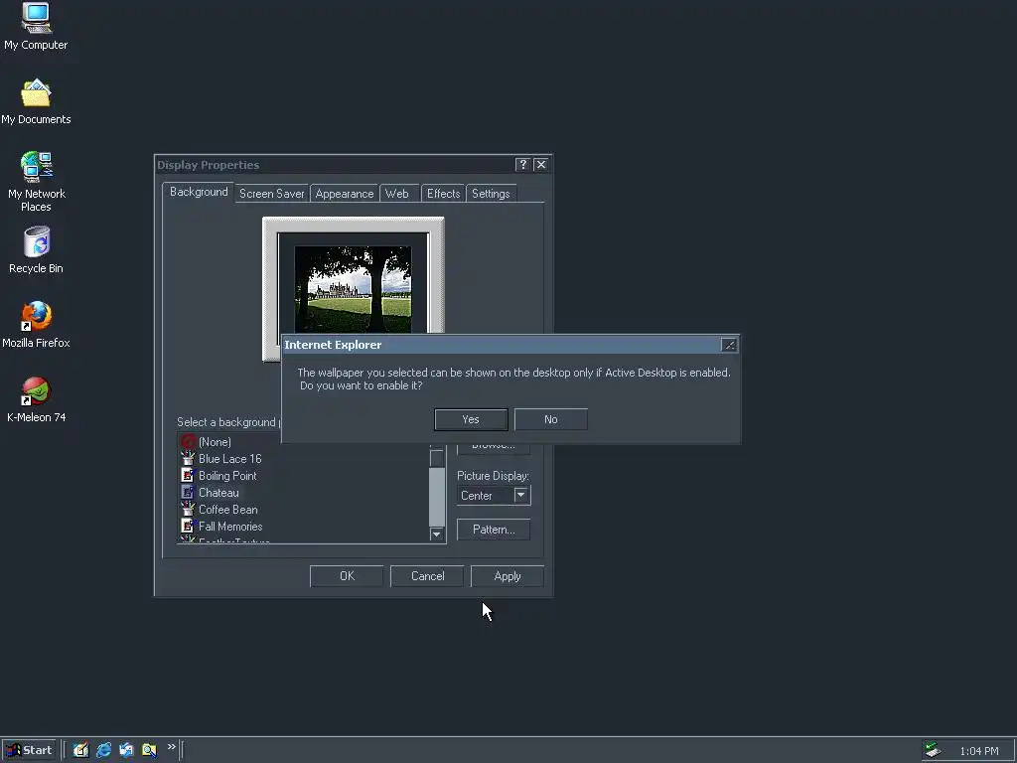
Task: Click No in the Internet Explorer dialog
Action: point(550,419)
